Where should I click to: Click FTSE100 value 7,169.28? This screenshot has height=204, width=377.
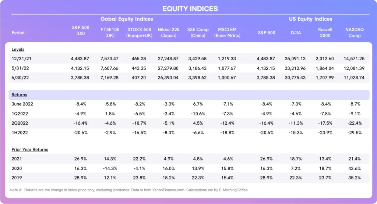click(109, 78)
